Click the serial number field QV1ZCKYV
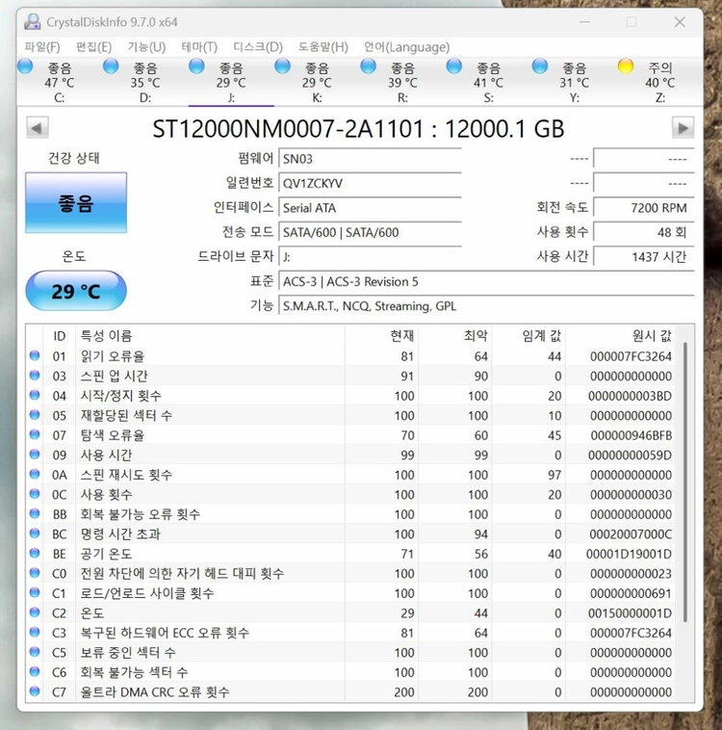 370,183
